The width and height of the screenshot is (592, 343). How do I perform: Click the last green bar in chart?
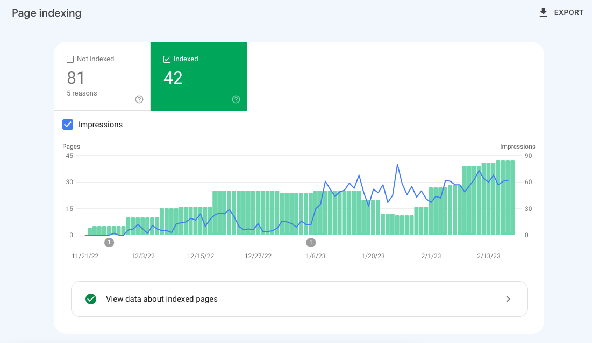point(512,198)
